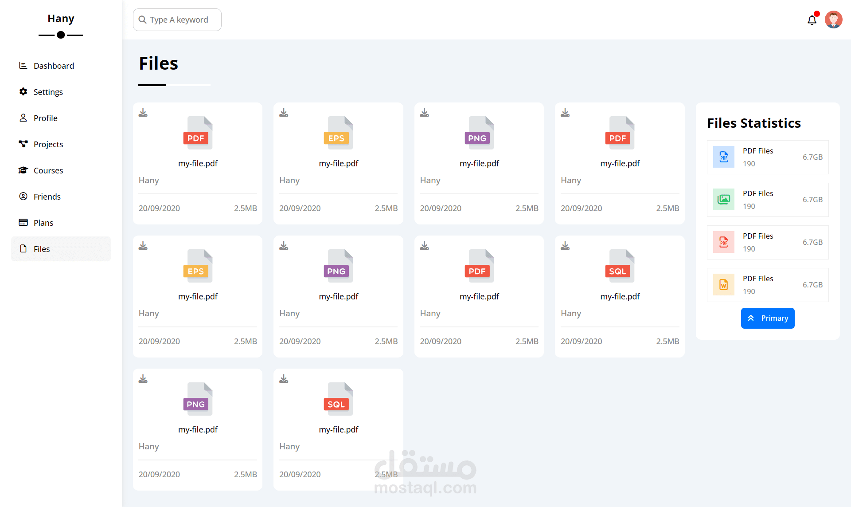
Task: Click the notification bell icon
Action: click(812, 20)
